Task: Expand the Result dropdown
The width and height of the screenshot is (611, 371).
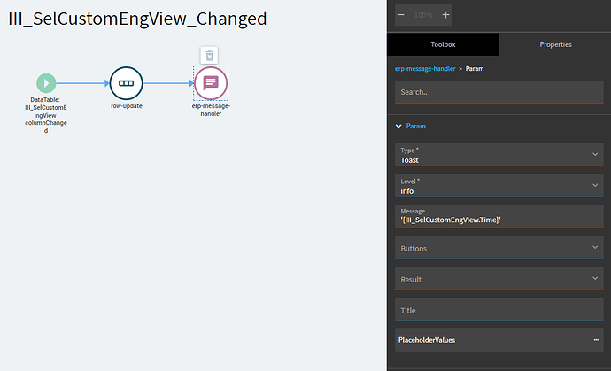Action: [x=499, y=278]
